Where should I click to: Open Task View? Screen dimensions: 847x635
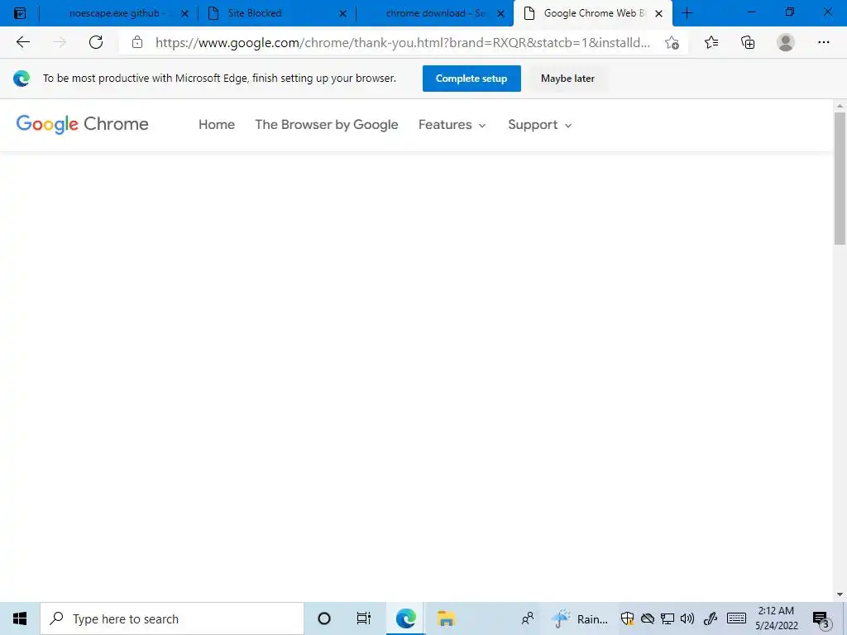click(x=364, y=618)
